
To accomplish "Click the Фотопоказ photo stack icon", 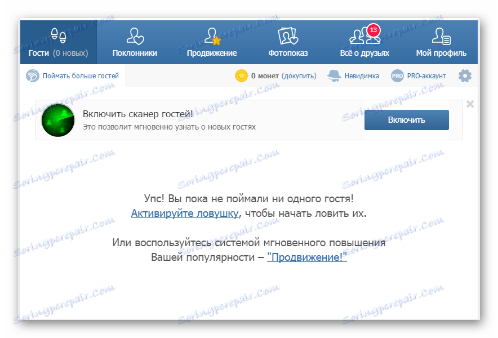I will click(287, 35).
